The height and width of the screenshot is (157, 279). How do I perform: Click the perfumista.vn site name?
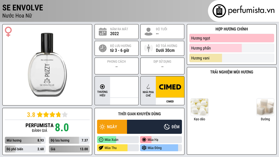[x=251, y=11]
